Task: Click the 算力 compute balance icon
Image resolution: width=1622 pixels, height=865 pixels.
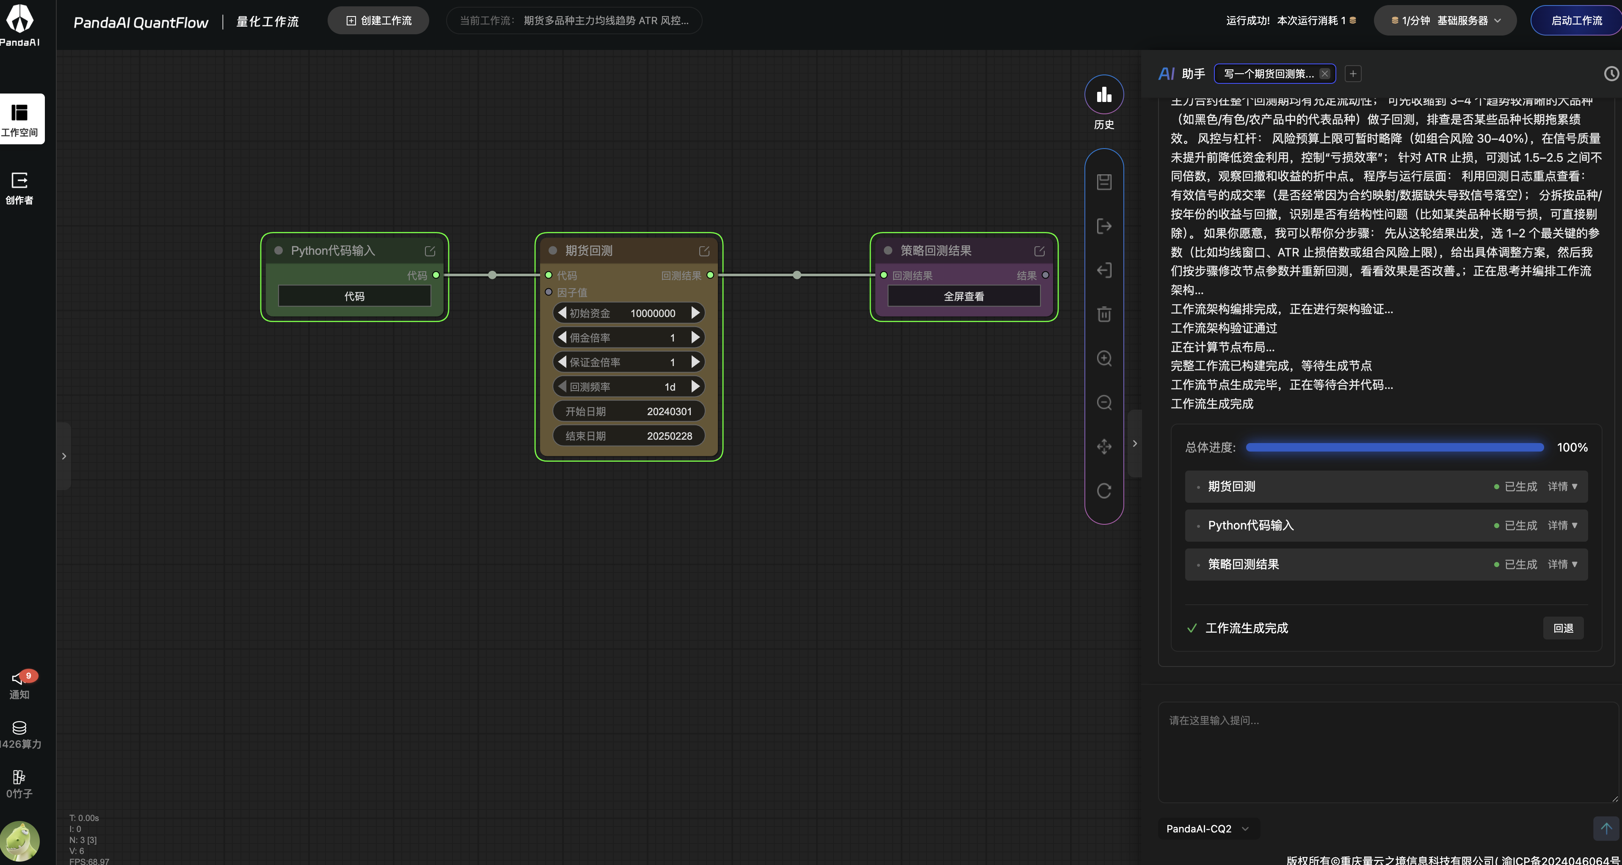Action: [19, 728]
